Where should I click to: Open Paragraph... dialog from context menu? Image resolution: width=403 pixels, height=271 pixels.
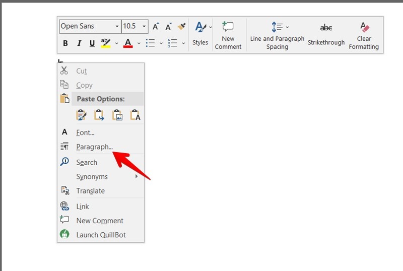(x=100, y=147)
